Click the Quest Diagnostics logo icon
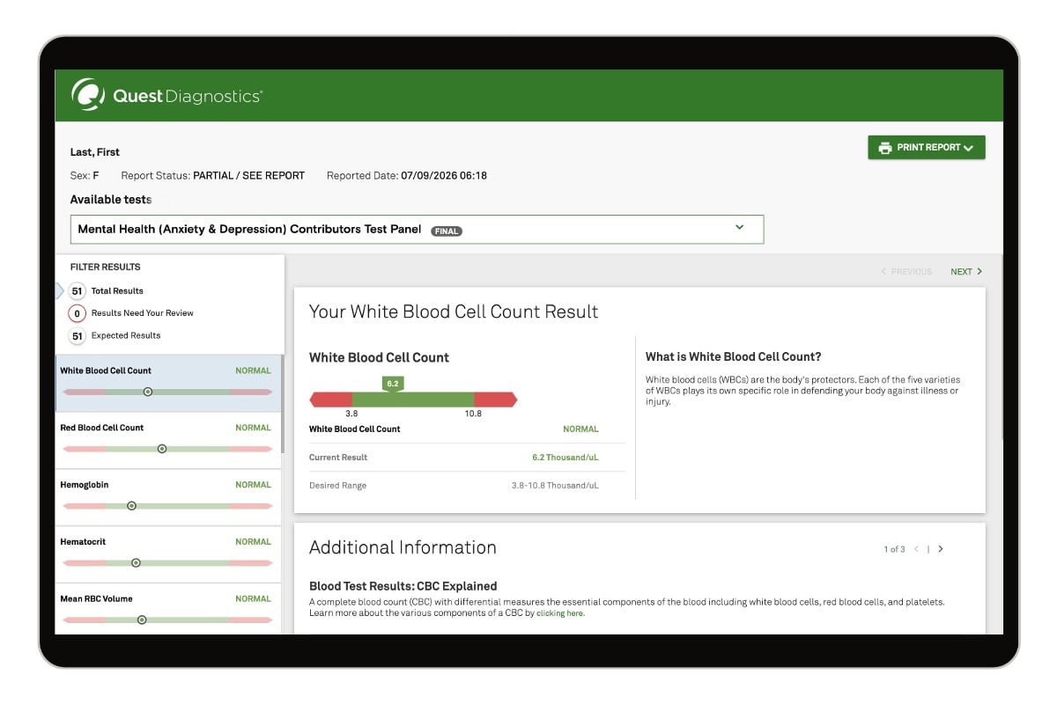This screenshot has height=704, width=1057. pyautogui.click(x=88, y=95)
